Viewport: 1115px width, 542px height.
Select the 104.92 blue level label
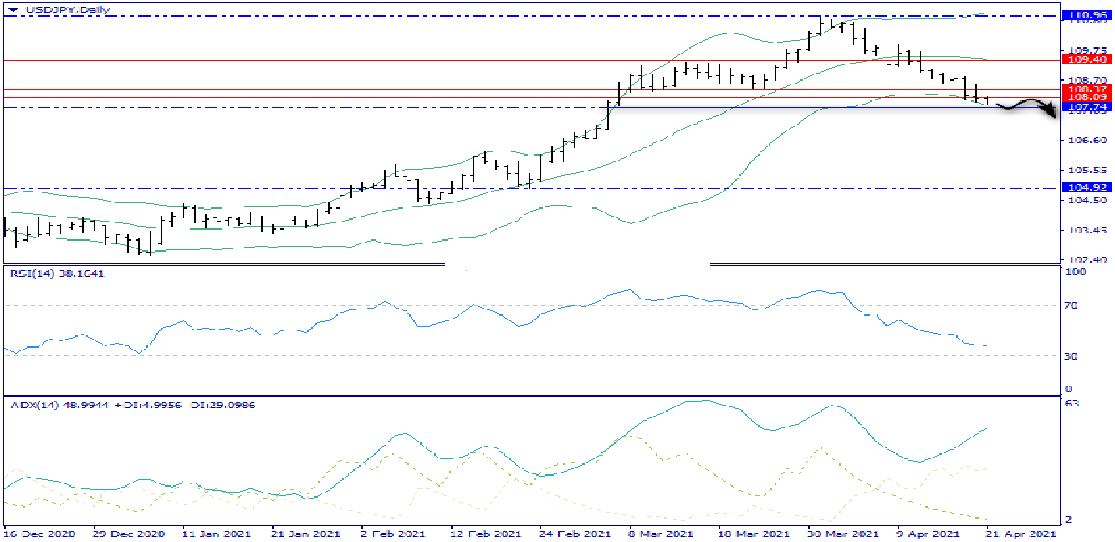(1087, 188)
